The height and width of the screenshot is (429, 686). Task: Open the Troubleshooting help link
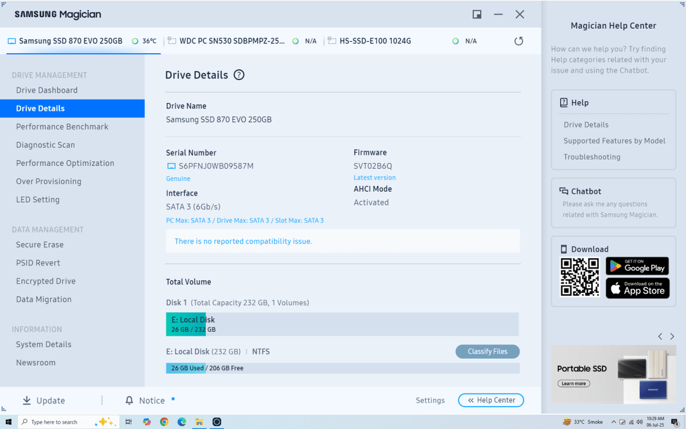(592, 157)
